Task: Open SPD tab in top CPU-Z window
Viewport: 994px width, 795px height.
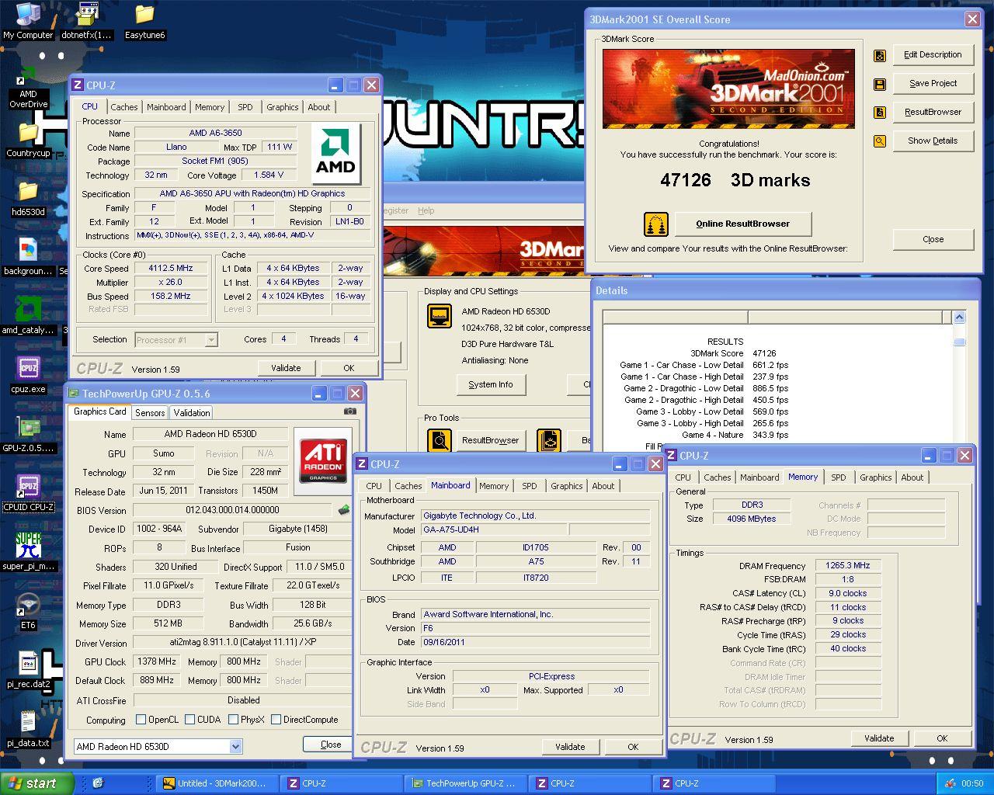Action: point(245,107)
